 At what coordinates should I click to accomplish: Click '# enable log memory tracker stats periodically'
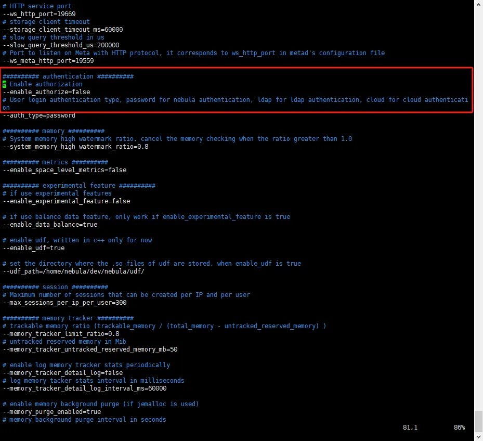click(86, 365)
